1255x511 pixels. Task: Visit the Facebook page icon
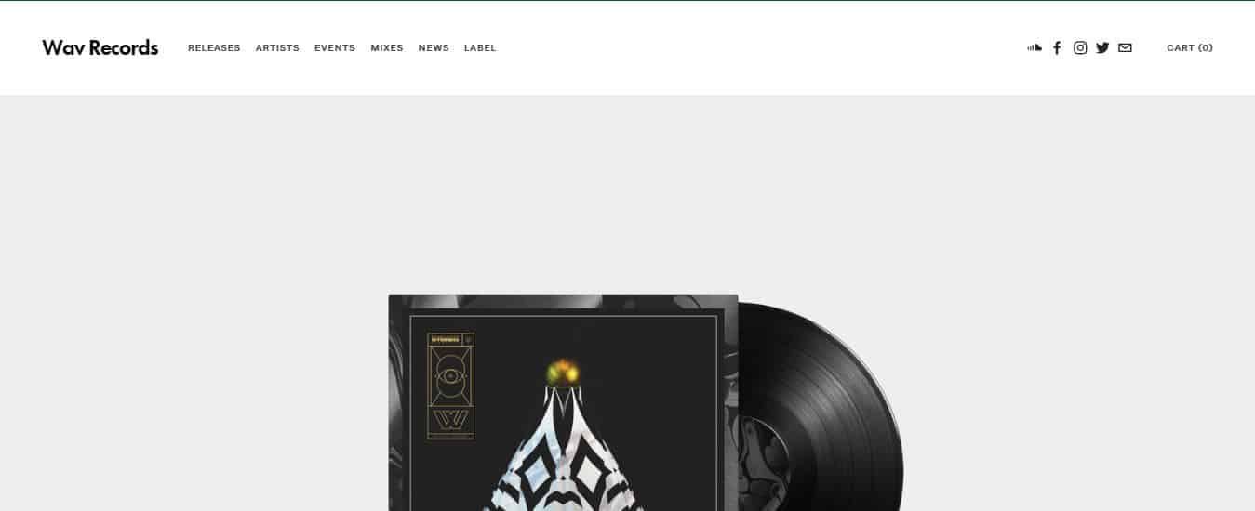pyautogui.click(x=1057, y=47)
